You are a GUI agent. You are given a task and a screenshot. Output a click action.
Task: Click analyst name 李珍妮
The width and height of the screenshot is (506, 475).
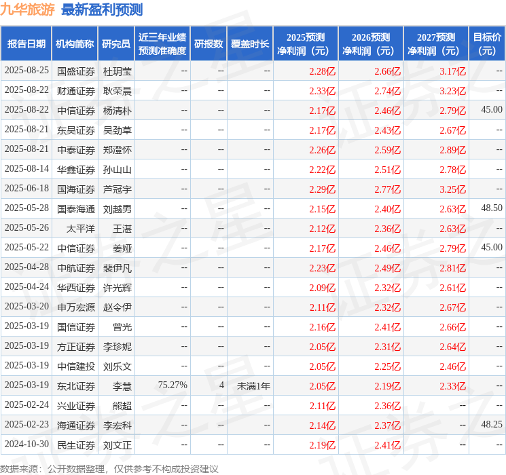117,347
